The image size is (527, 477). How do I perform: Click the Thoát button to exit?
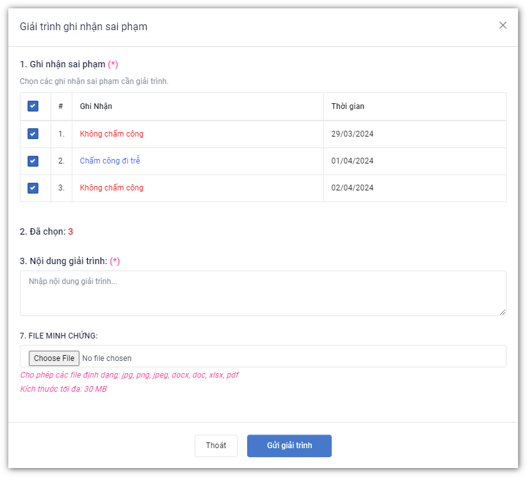216,446
